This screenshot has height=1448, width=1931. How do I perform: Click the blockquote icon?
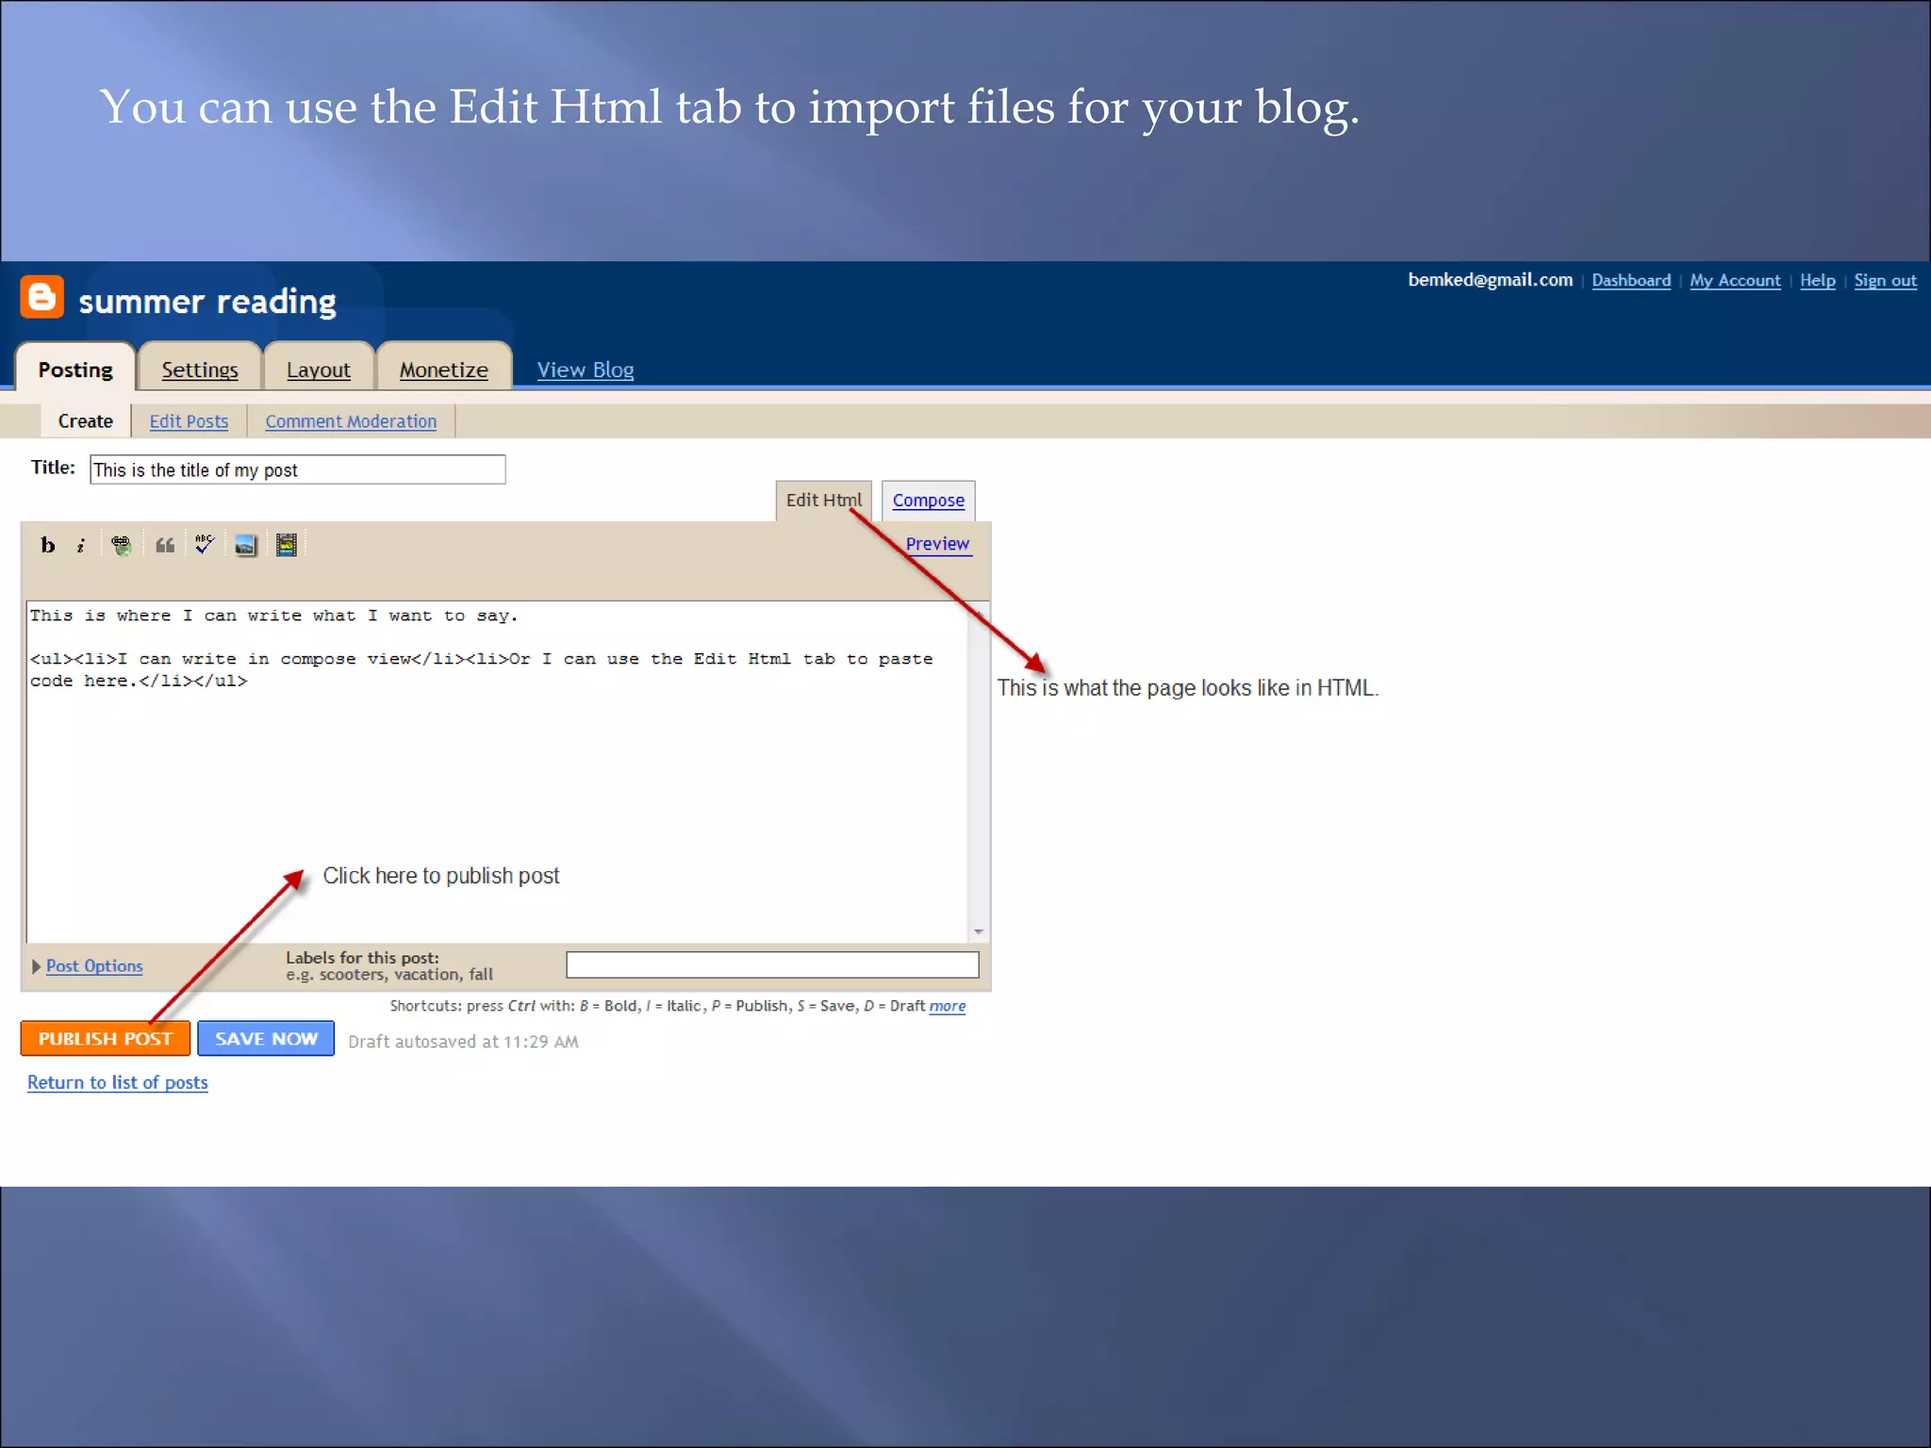pyautogui.click(x=164, y=545)
